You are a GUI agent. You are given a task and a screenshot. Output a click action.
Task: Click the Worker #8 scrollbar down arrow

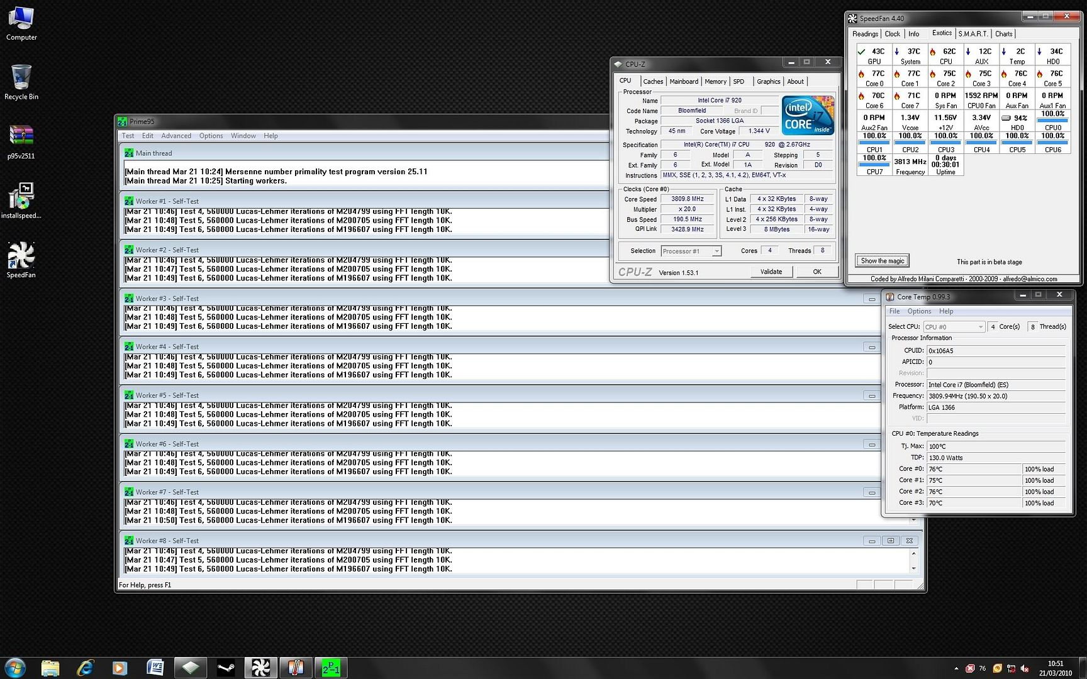(x=913, y=568)
